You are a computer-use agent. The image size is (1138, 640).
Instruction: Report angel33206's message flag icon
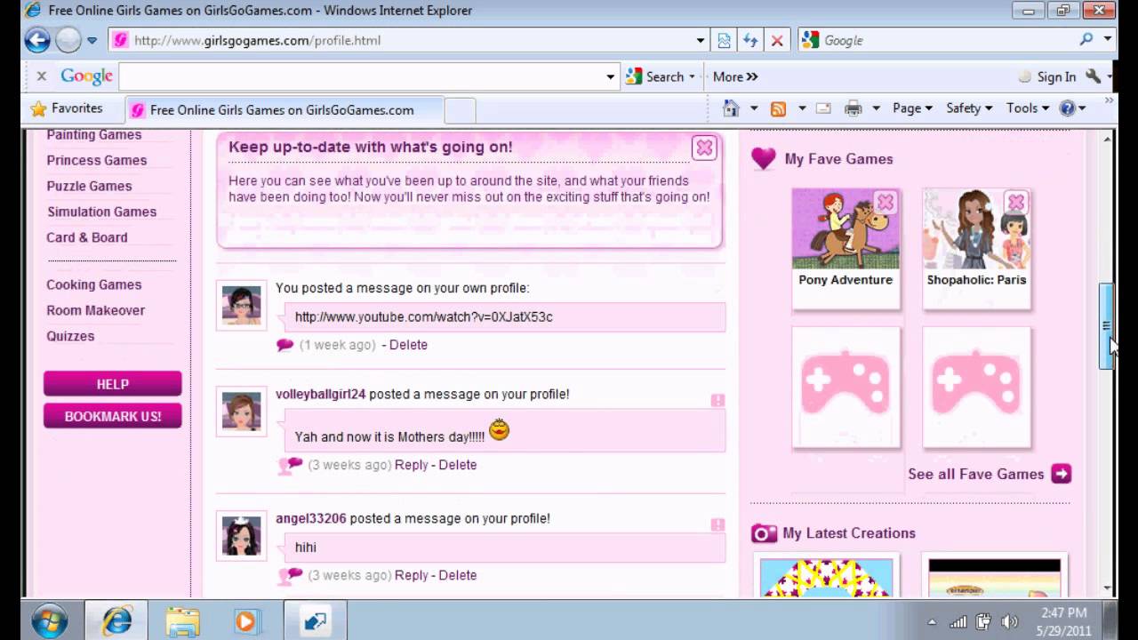[717, 525]
